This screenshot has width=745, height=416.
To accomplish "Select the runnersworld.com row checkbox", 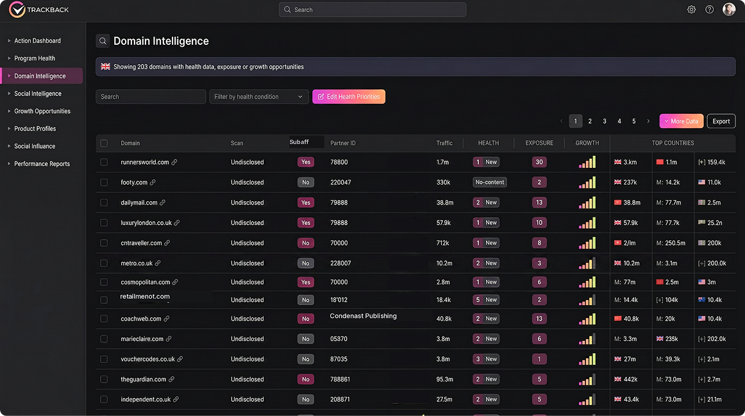I will pos(104,162).
